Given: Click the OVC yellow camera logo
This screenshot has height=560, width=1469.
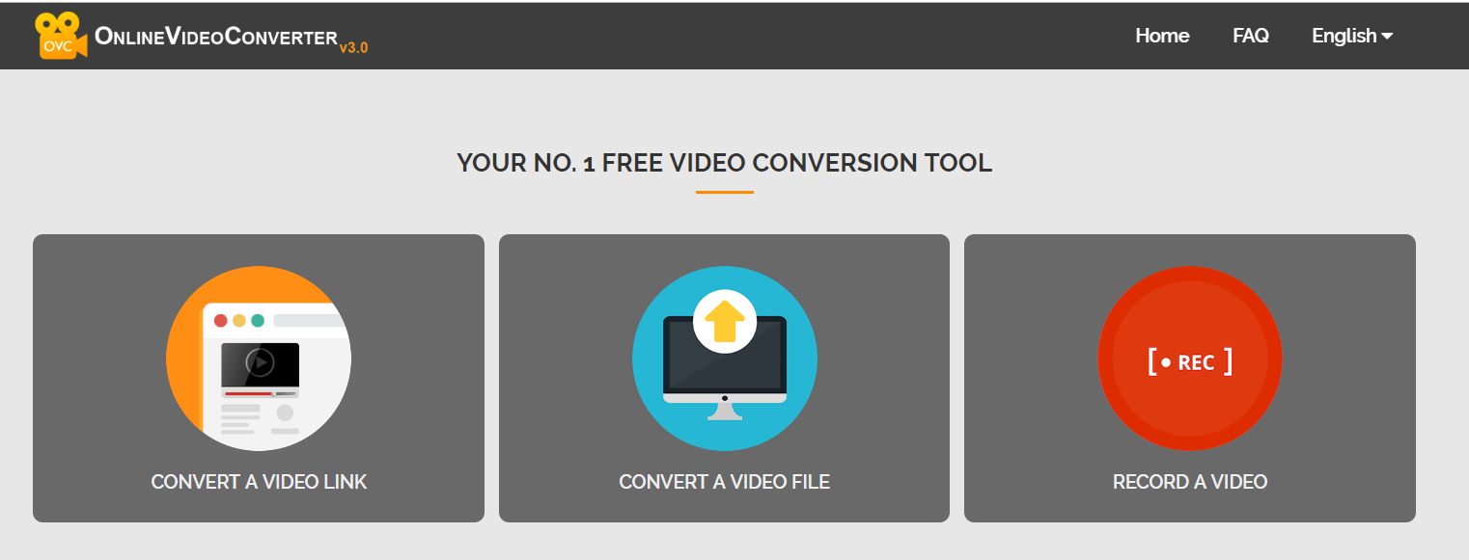Looking at the screenshot, I should tap(61, 36).
